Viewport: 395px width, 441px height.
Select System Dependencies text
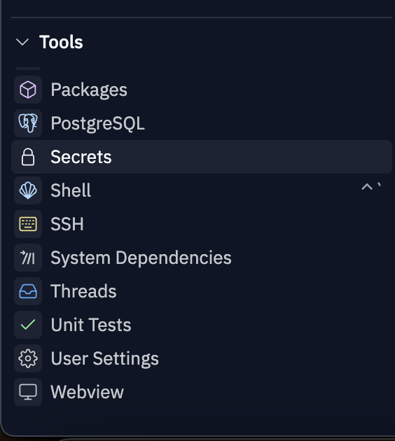(x=141, y=258)
